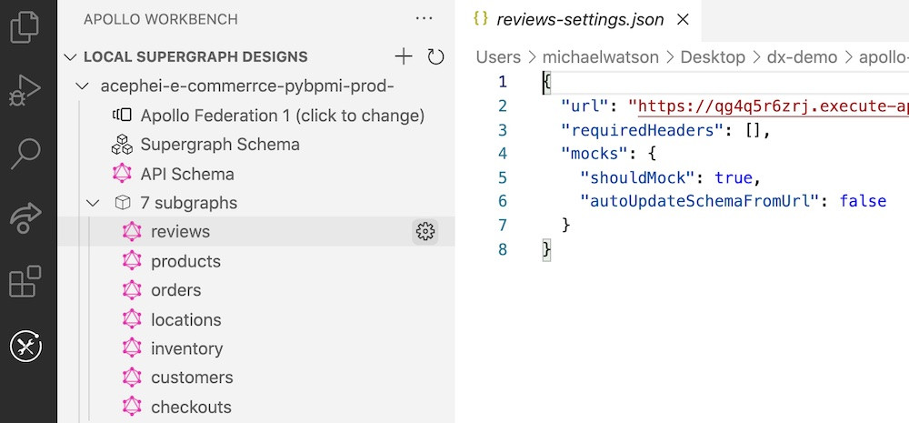Open Supergraph Schema item

(220, 145)
